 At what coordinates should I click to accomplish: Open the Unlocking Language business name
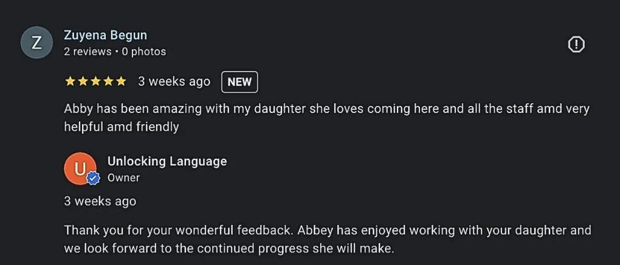(167, 162)
